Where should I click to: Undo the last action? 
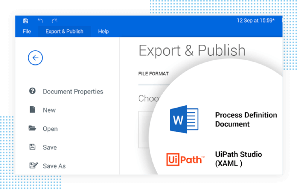coord(40,21)
